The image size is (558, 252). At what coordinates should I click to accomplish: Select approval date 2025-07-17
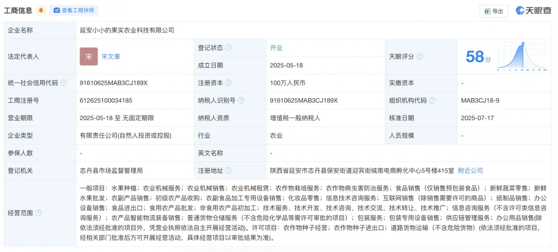click(x=477, y=118)
